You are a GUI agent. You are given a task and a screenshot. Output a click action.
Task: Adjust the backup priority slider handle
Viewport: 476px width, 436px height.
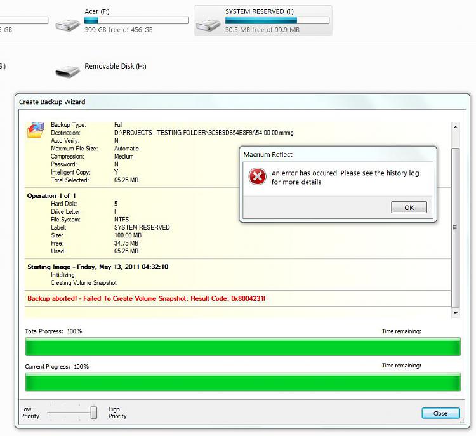coord(94,413)
